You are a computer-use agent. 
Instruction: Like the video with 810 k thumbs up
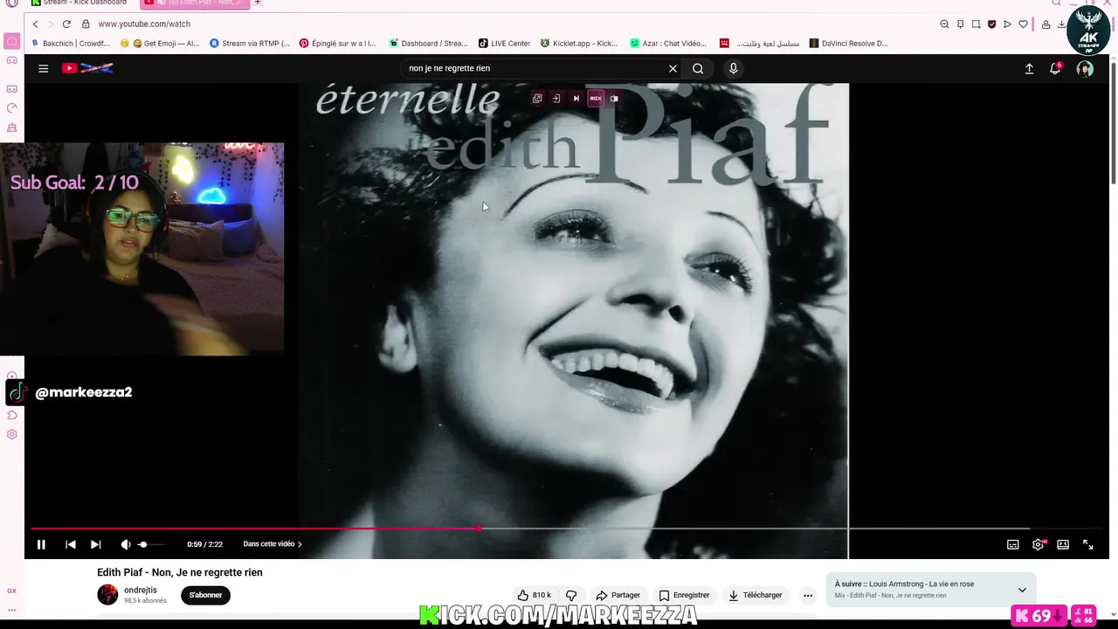coord(534,595)
